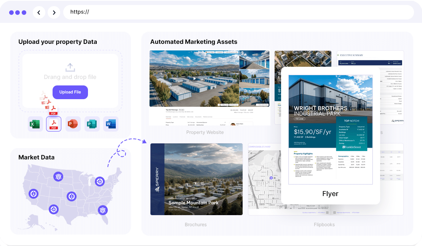Open the Sample Mountain Park brochure thumbnail
Screen dimensions: 422x246
click(x=196, y=179)
